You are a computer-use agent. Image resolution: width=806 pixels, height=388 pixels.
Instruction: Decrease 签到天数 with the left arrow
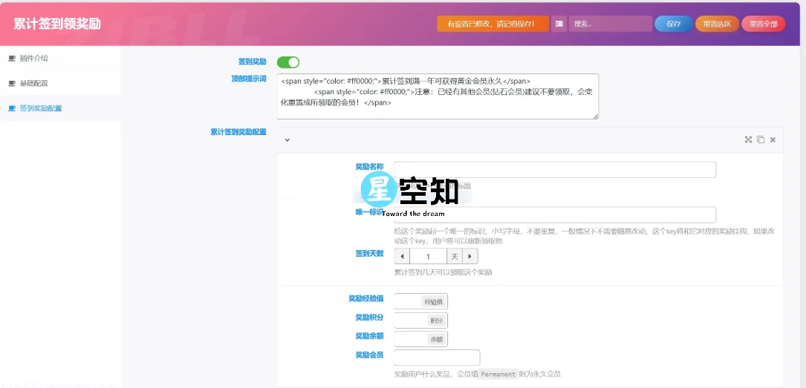(402, 256)
